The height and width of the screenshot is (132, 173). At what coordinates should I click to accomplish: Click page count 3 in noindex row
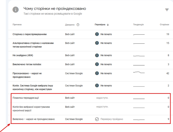[168, 64]
